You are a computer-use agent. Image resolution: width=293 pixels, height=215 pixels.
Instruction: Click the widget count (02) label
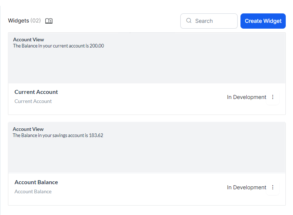coord(35,21)
